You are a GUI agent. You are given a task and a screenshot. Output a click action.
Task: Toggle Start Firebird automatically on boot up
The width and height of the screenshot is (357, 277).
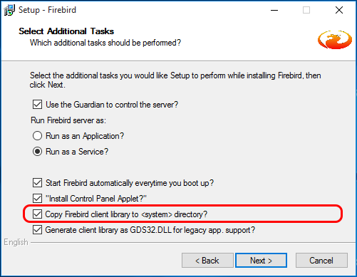click(x=37, y=183)
